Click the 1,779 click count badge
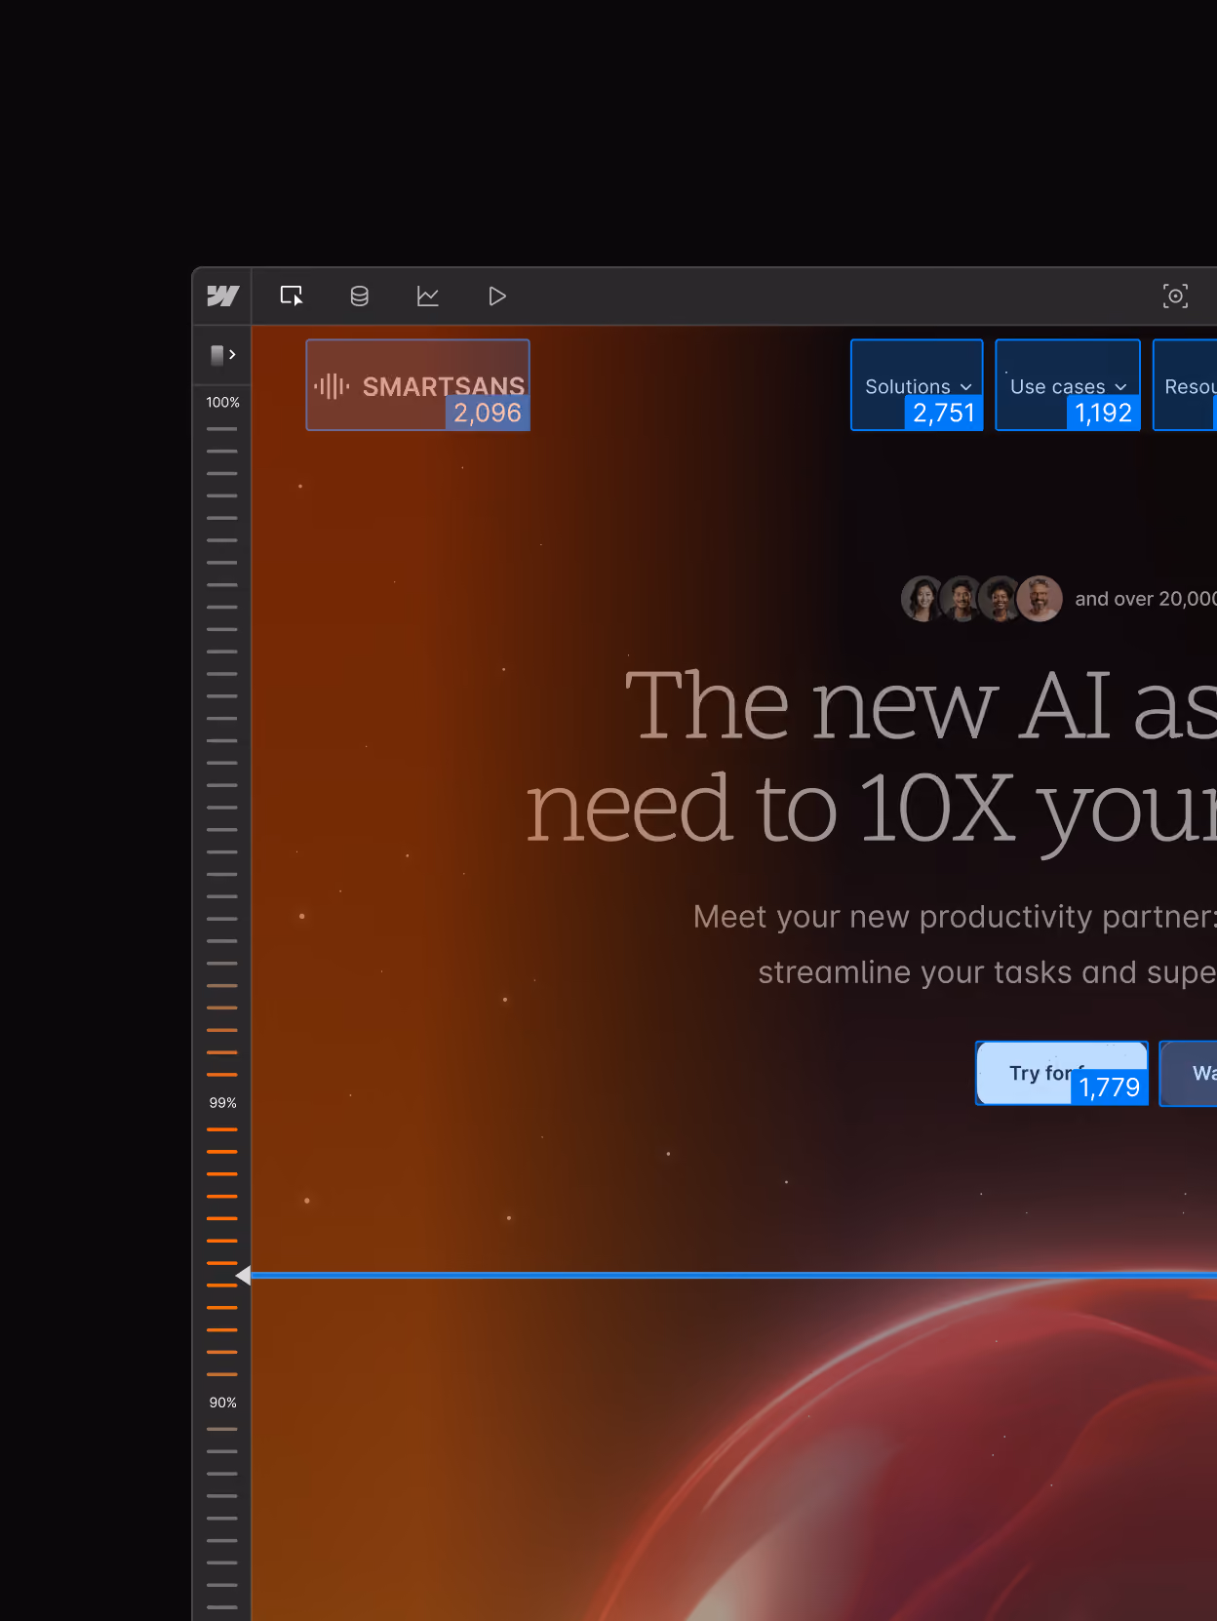This screenshot has height=1621, width=1217. tap(1110, 1087)
